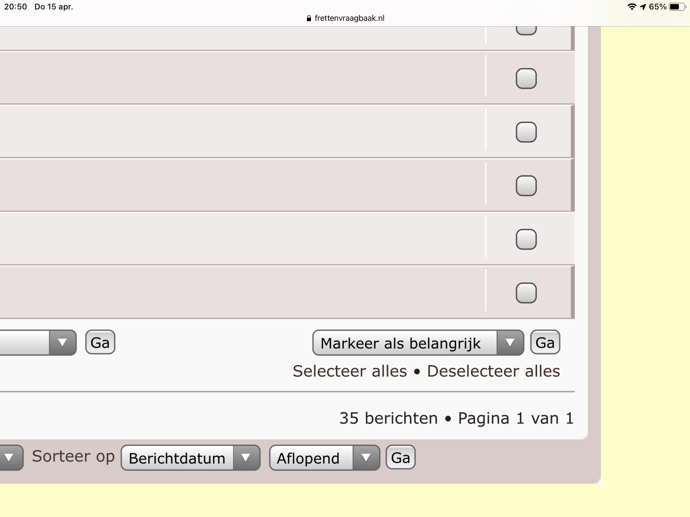Tap the Wi-Fi icon in the status bar
Screen dimensions: 690x517
coord(632,7)
